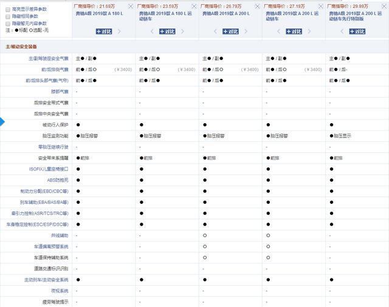This screenshot has height=307, width=389.
Task: Open the 奔驰A级 2019款 A 180 L link
Action: 100,13
